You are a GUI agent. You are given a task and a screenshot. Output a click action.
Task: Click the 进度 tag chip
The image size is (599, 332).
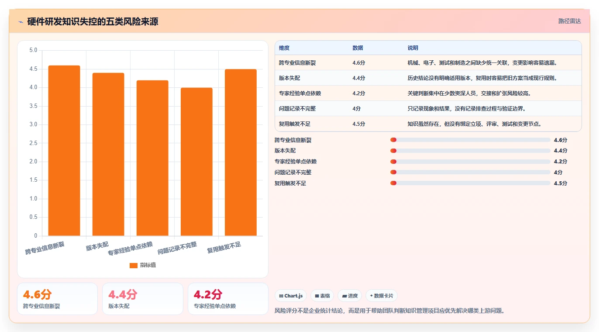coord(350,296)
